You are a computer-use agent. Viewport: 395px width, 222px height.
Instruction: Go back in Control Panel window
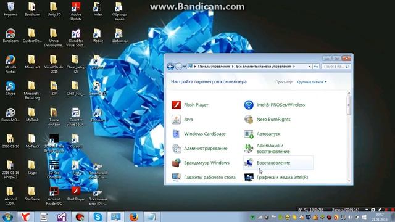(x=170, y=67)
